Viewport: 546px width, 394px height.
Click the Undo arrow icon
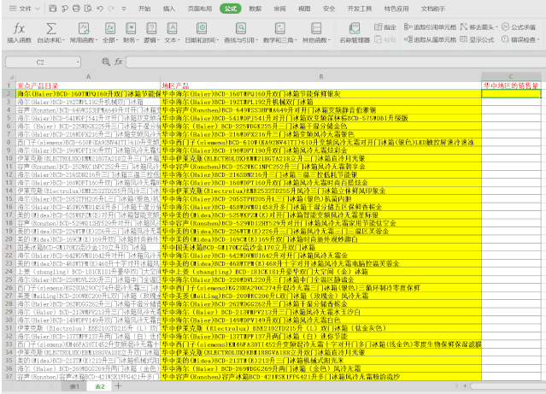pyautogui.click(x=100, y=9)
